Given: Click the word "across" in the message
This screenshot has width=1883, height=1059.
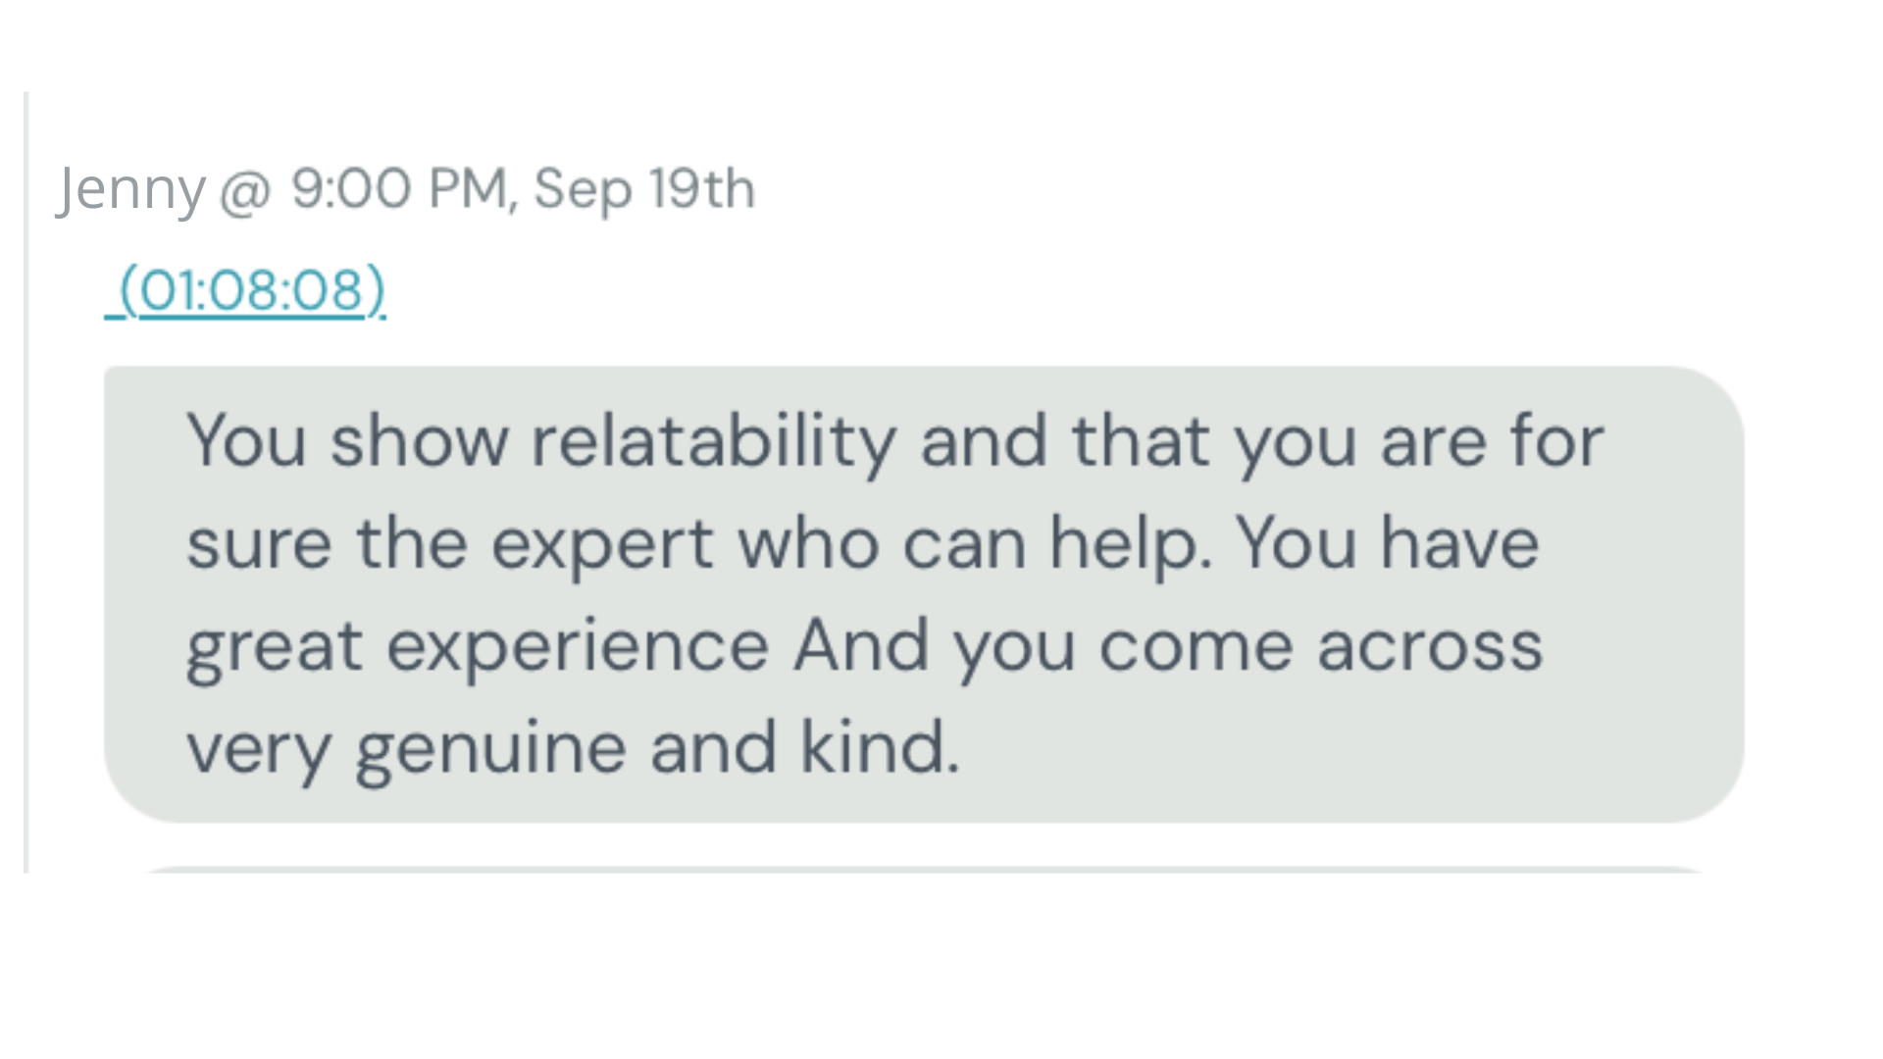Looking at the screenshot, I should click(x=1430, y=647).
